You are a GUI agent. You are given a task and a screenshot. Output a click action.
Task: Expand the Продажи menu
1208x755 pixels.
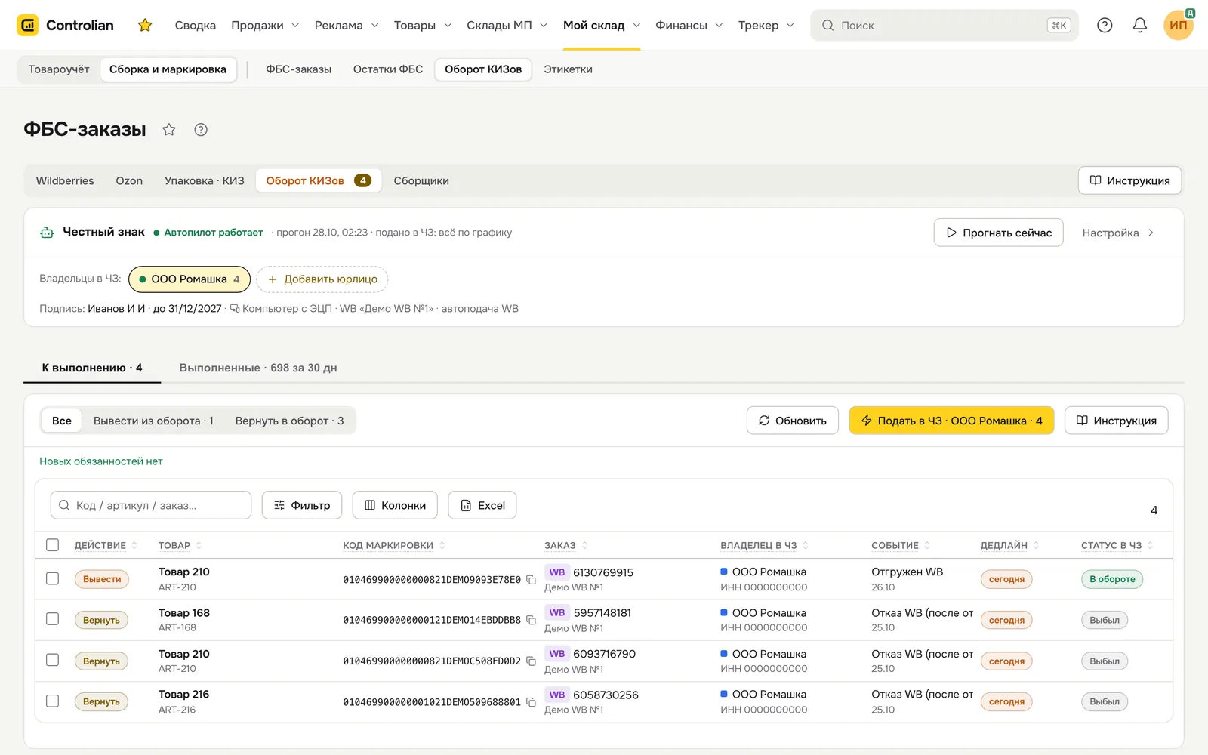pos(265,25)
